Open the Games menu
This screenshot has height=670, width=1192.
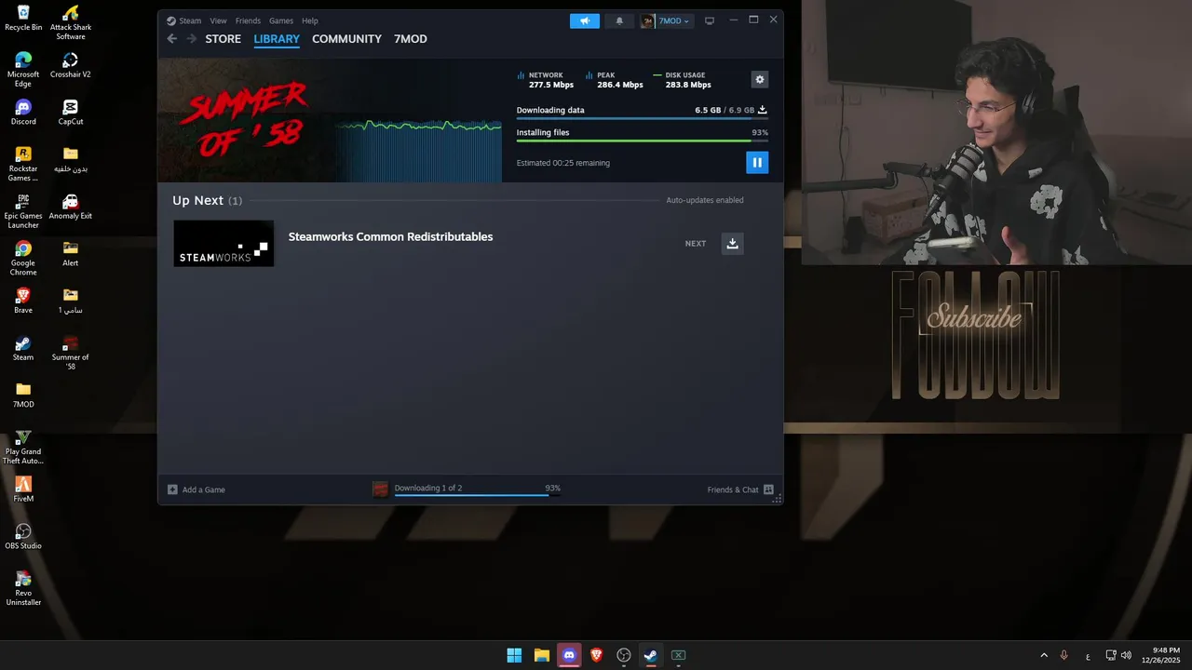pos(281,20)
